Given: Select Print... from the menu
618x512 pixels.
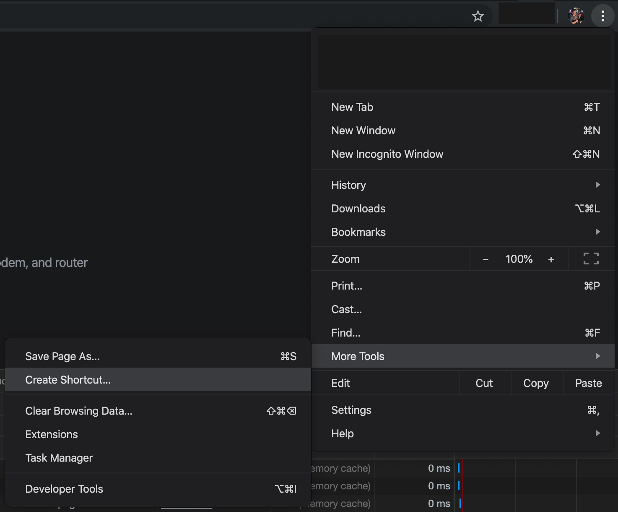Looking at the screenshot, I should (463, 286).
